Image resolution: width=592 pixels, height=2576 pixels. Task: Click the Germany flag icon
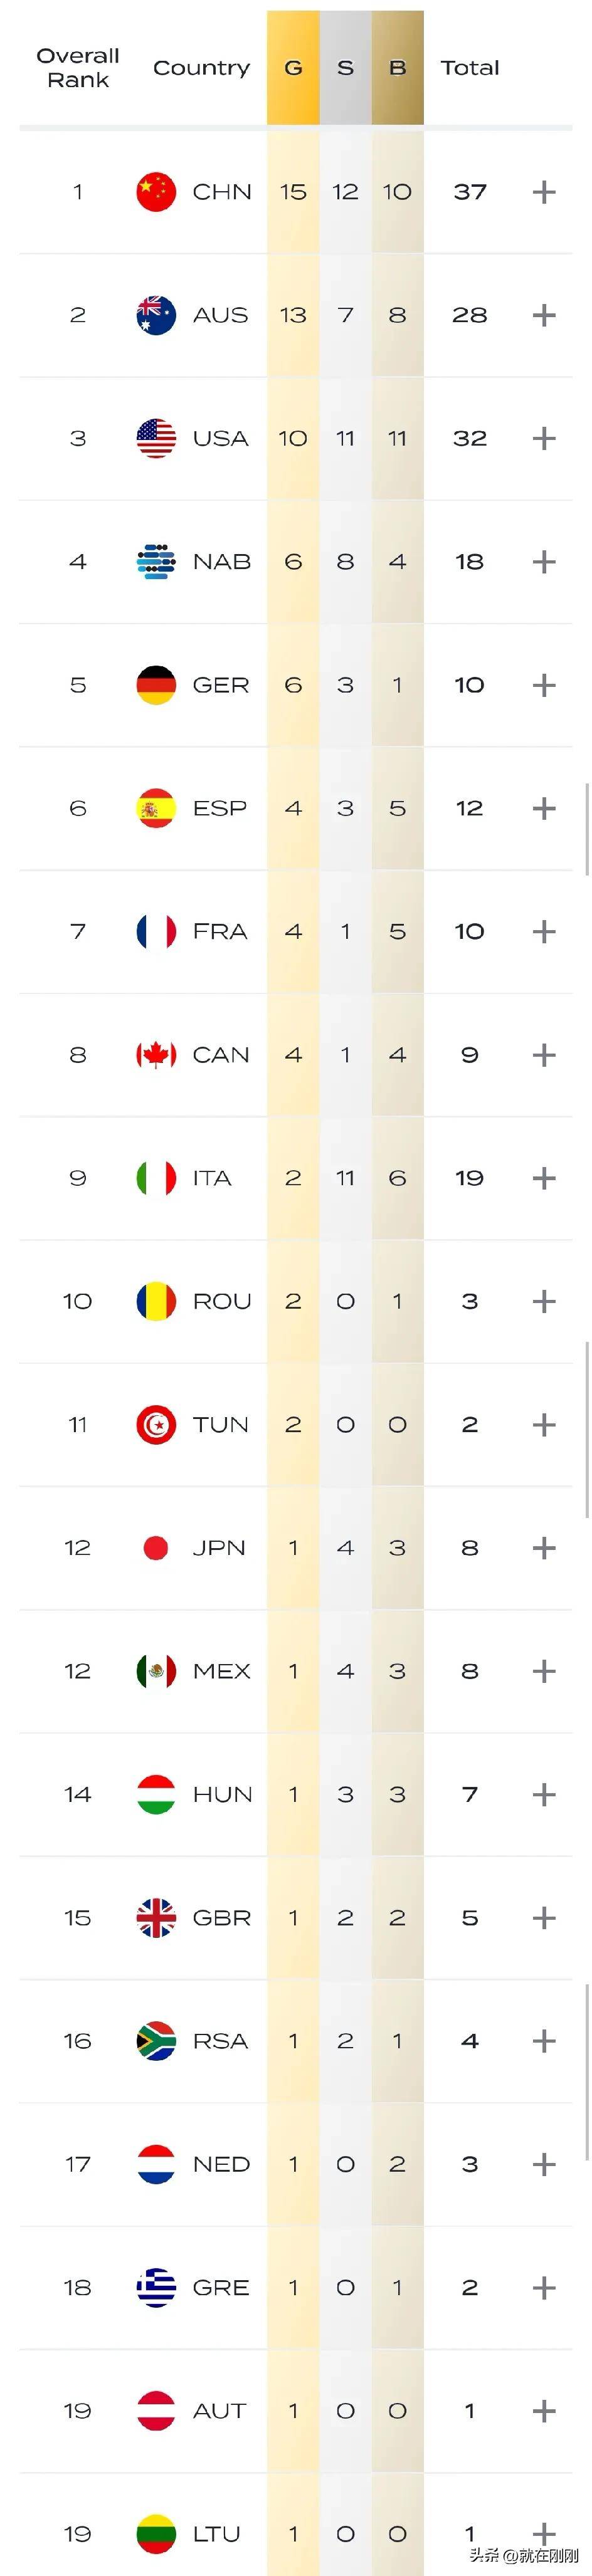point(156,685)
